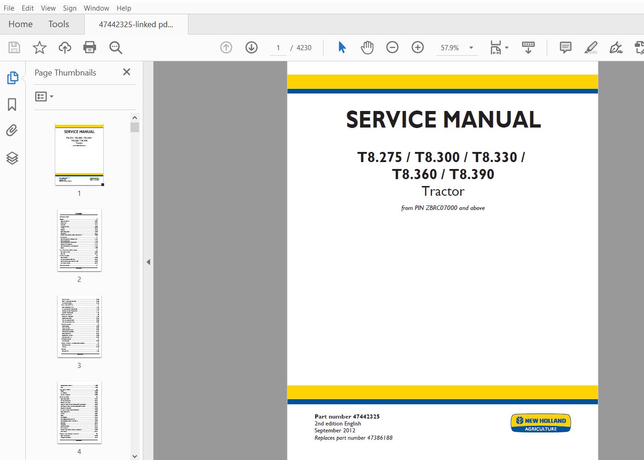Switch to the Tools tab
Image resolution: width=644 pixels, height=460 pixels.
[59, 24]
